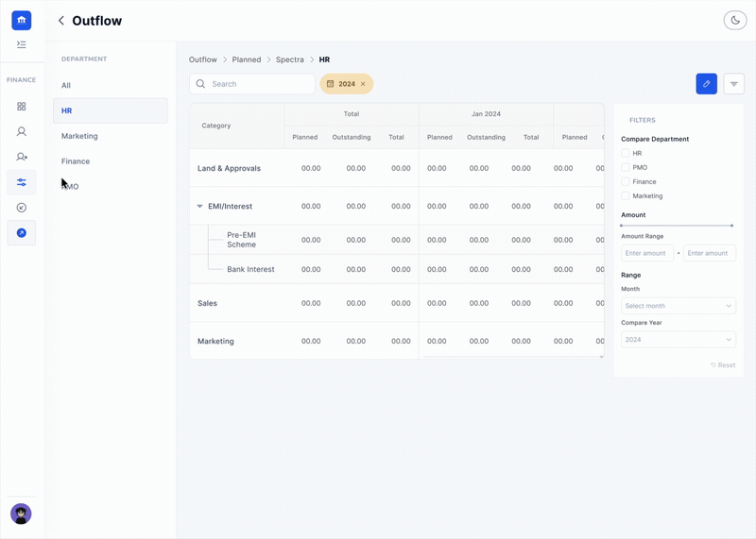Screen dimensions: 756x539
Task: Select PMO department in the list
Action: 111,186
